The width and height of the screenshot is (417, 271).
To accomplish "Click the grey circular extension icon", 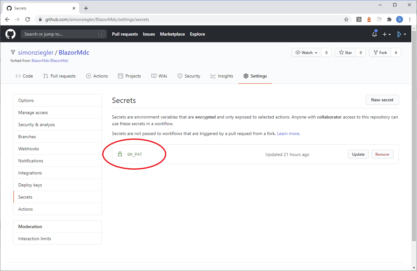I will (379, 19).
